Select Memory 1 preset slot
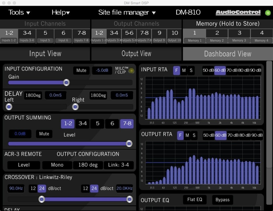The width and height of the screenshot is (273, 211). click(194, 33)
